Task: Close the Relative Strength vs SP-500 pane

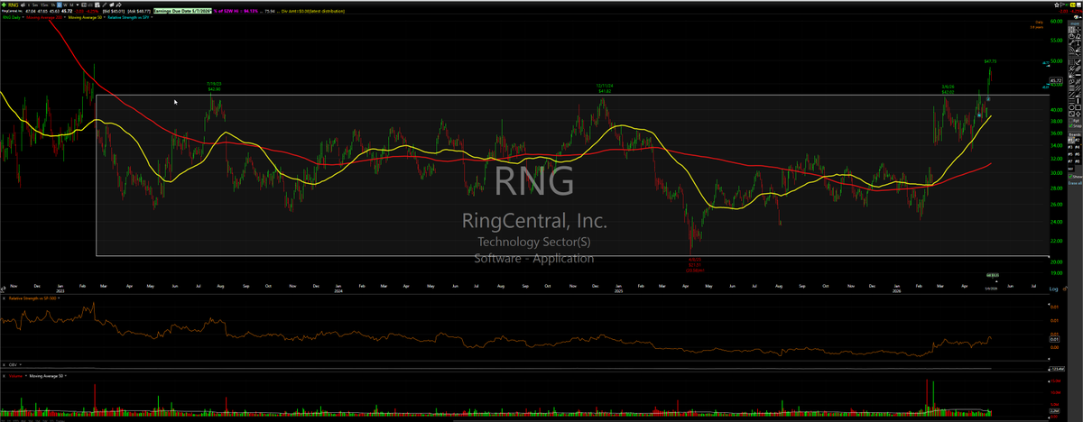Action: tap(4, 298)
